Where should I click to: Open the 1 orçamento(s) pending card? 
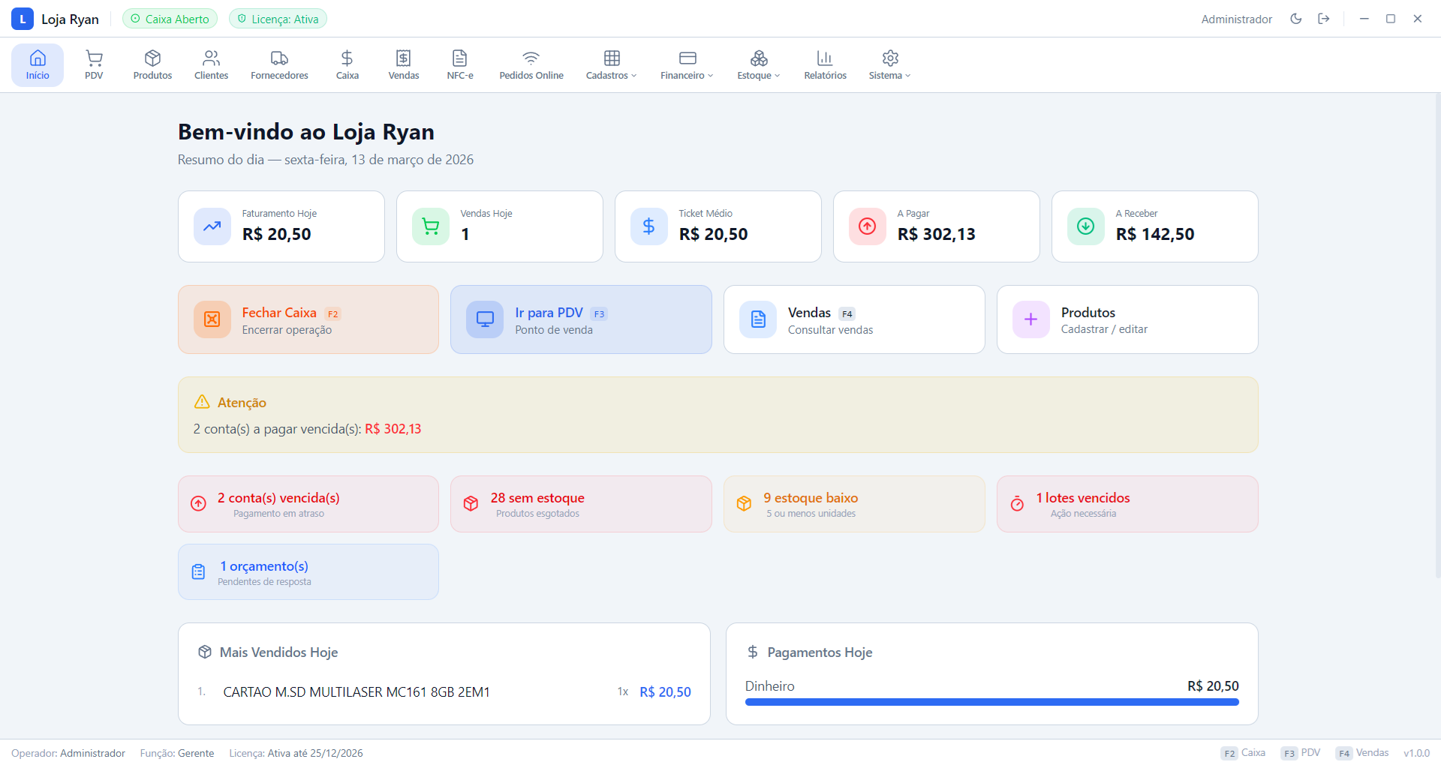pos(308,572)
